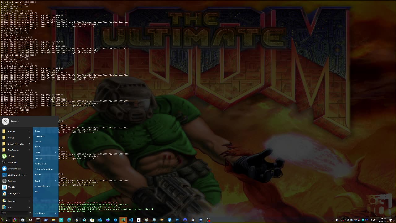
Task: Open Documents from the start menu
Action: pos(40,136)
